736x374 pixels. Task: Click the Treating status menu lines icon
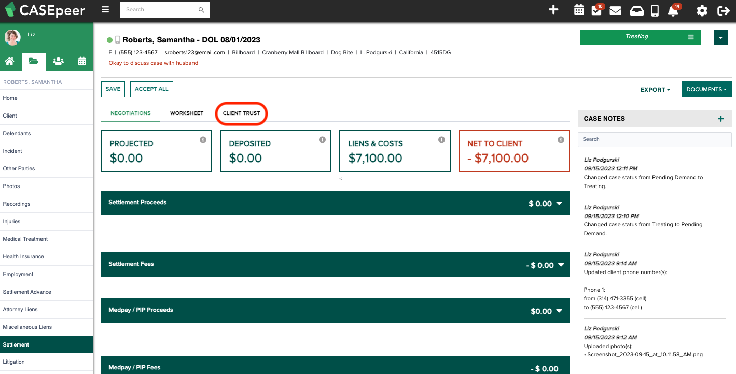click(x=691, y=37)
